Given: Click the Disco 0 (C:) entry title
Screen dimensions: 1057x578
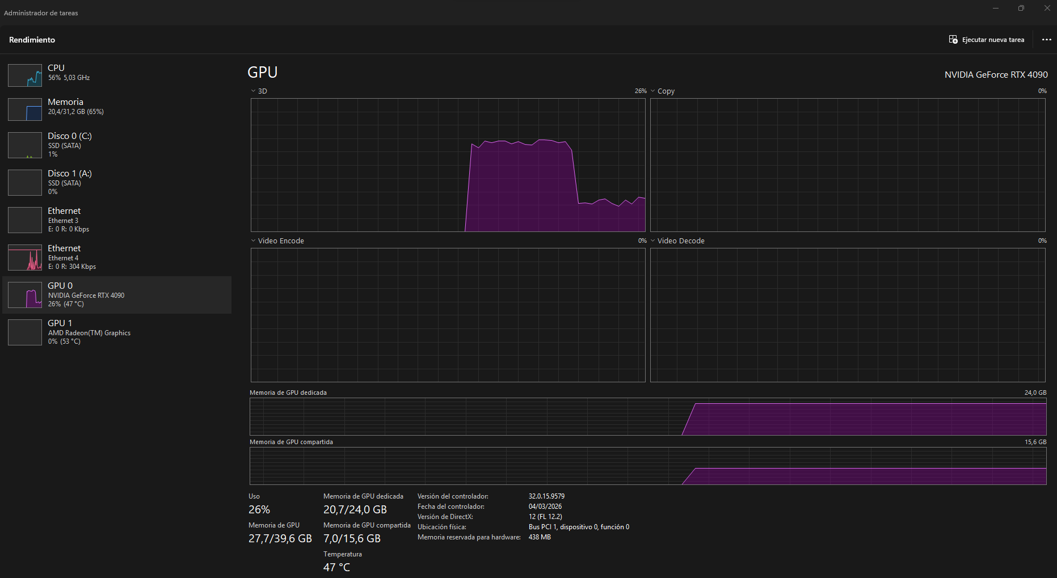Looking at the screenshot, I should [x=70, y=136].
